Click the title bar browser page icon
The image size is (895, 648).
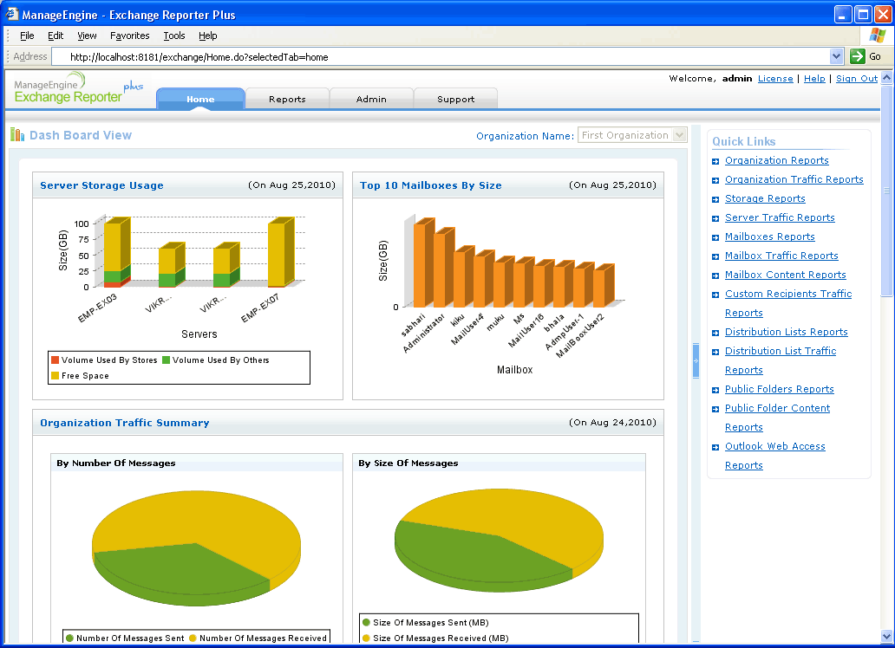(11, 14)
